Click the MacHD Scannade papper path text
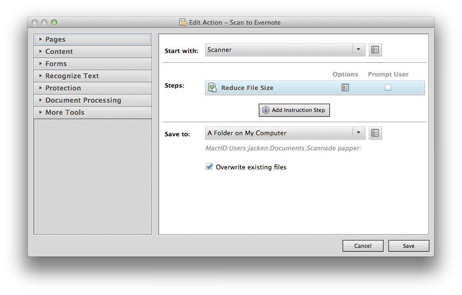Image resolution: width=462 pixels, height=295 pixels. pyautogui.click(x=283, y=148)
